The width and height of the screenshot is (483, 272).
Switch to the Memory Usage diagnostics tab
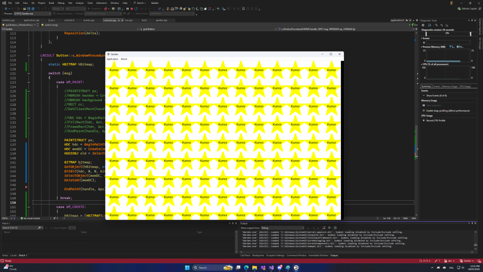(450, 86)
